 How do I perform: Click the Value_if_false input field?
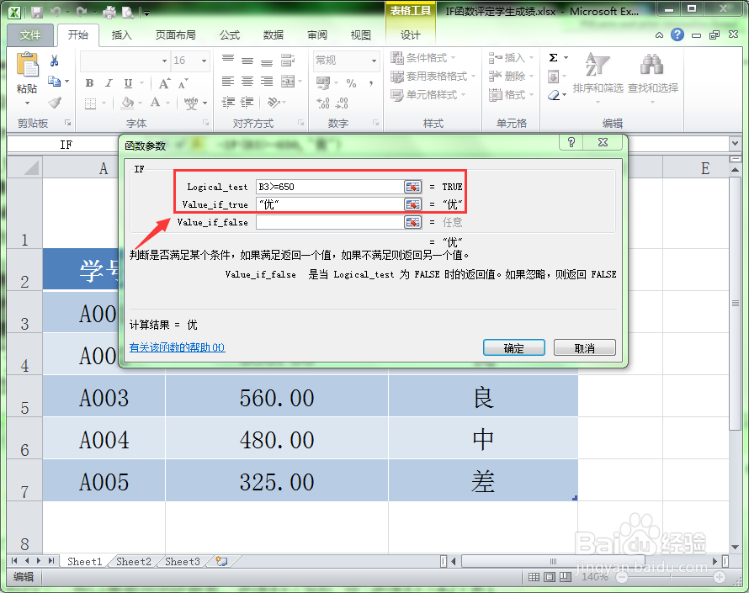(x=330, y=222)
